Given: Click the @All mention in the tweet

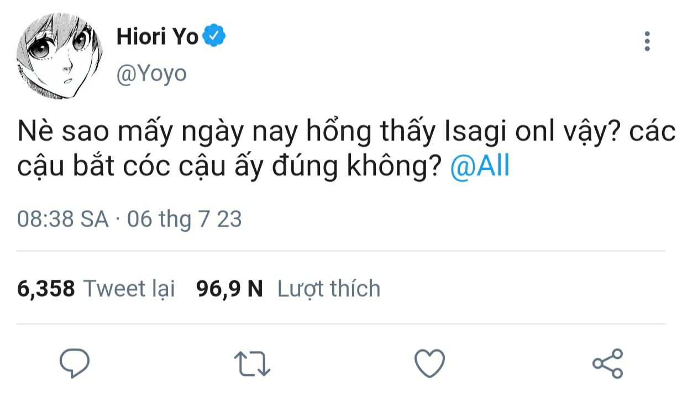Looking at the screenshot, I should tap(480, 166).
